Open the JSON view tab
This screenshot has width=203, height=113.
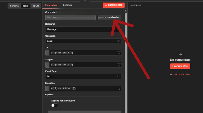click(36, 6)
